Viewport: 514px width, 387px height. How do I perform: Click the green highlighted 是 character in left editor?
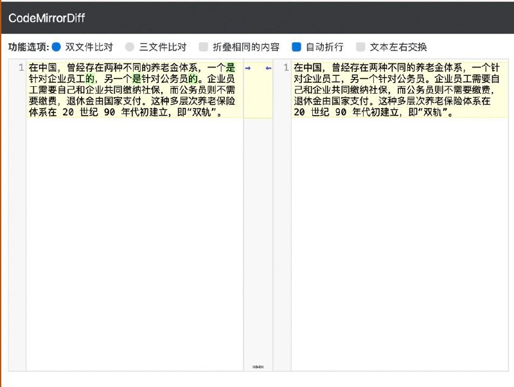coord(231,67)
